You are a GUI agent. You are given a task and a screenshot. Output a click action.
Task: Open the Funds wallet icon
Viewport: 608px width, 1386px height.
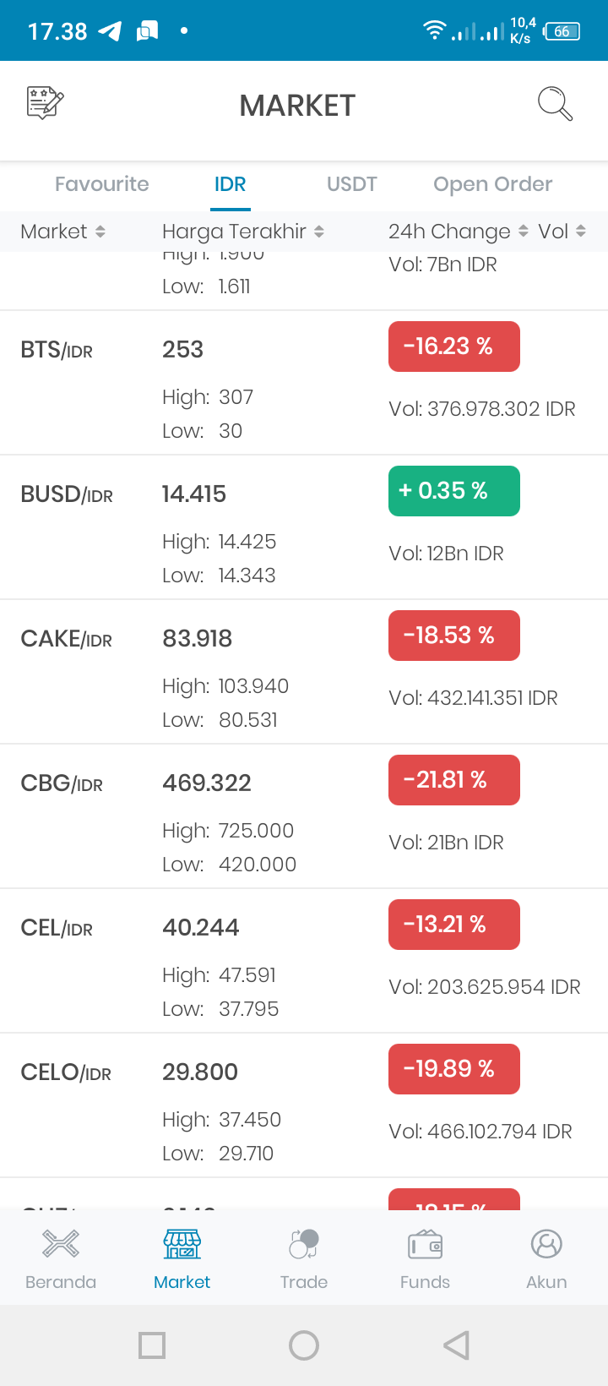point(426,1245)
